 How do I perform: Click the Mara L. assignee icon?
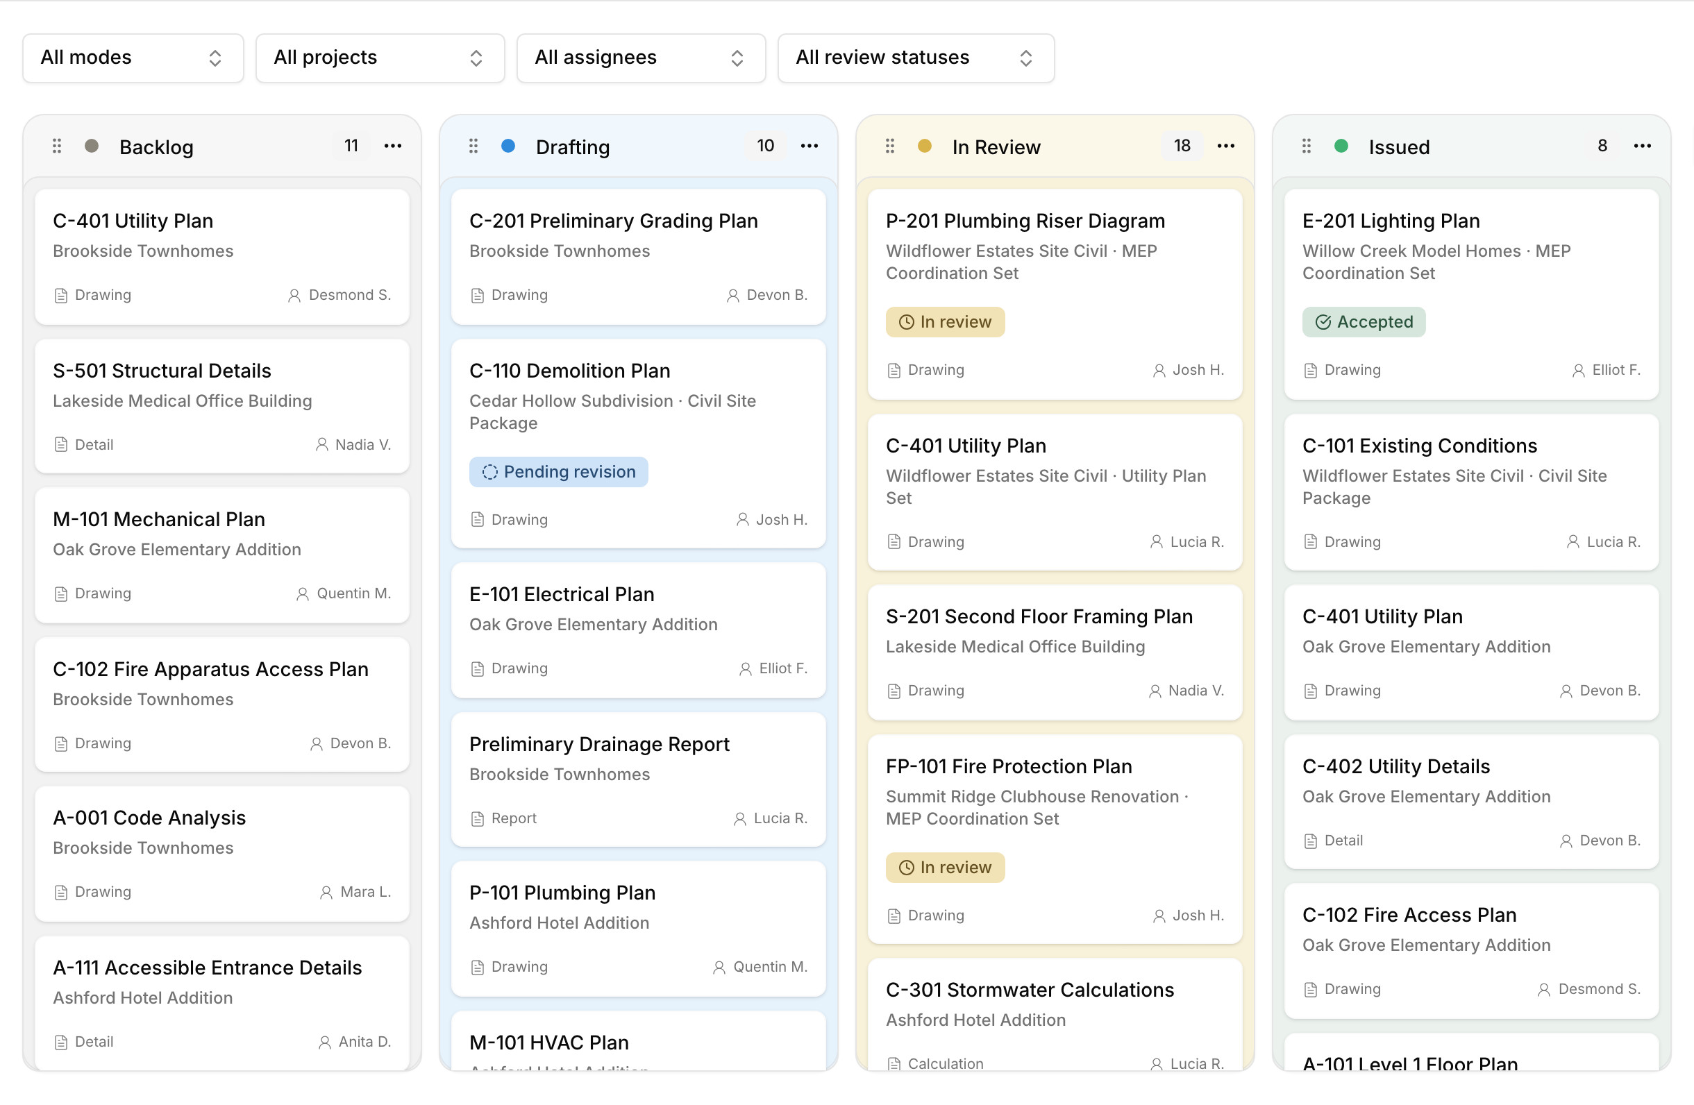pos(326,892)
